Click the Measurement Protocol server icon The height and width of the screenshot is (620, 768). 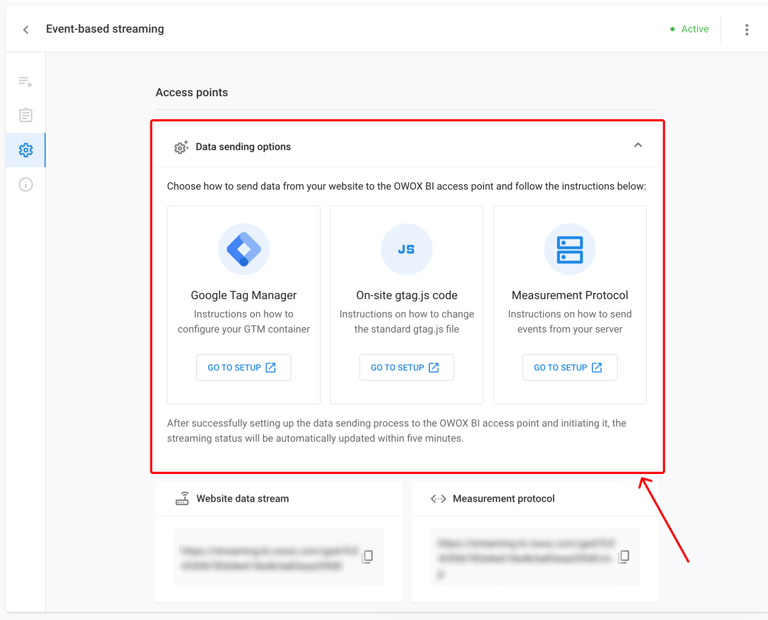(x=570, y=249)
